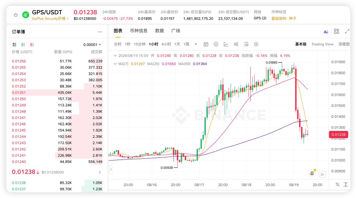Open the chart display settings icon
Viewport: 356px width, 198px height.
point(246,44)
